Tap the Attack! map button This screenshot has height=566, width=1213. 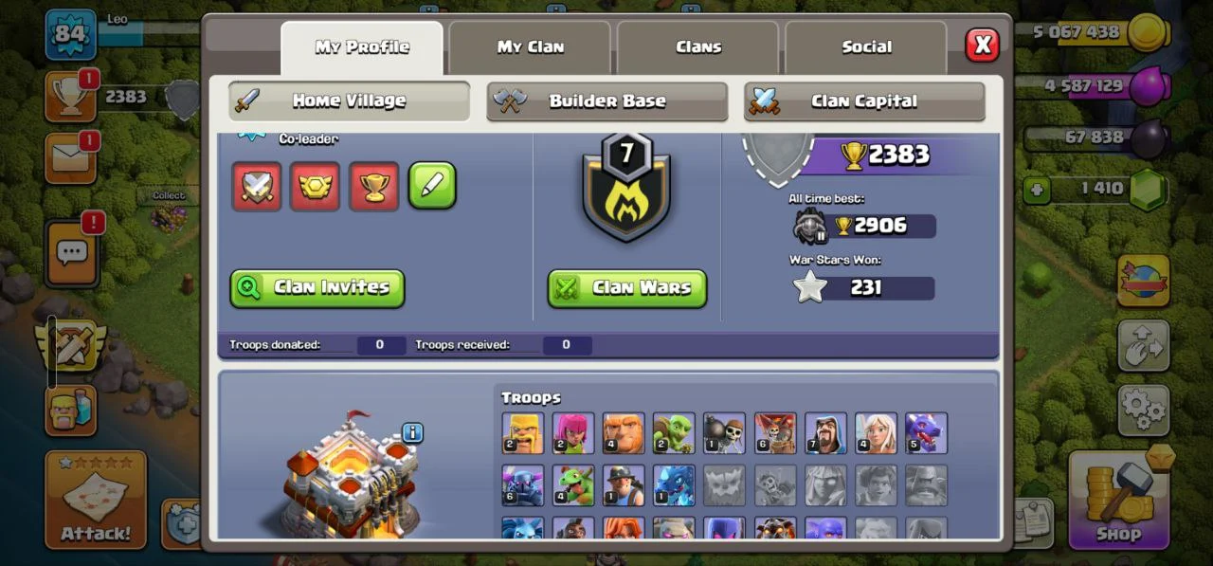pyautogui.click(x=96, y=500)
